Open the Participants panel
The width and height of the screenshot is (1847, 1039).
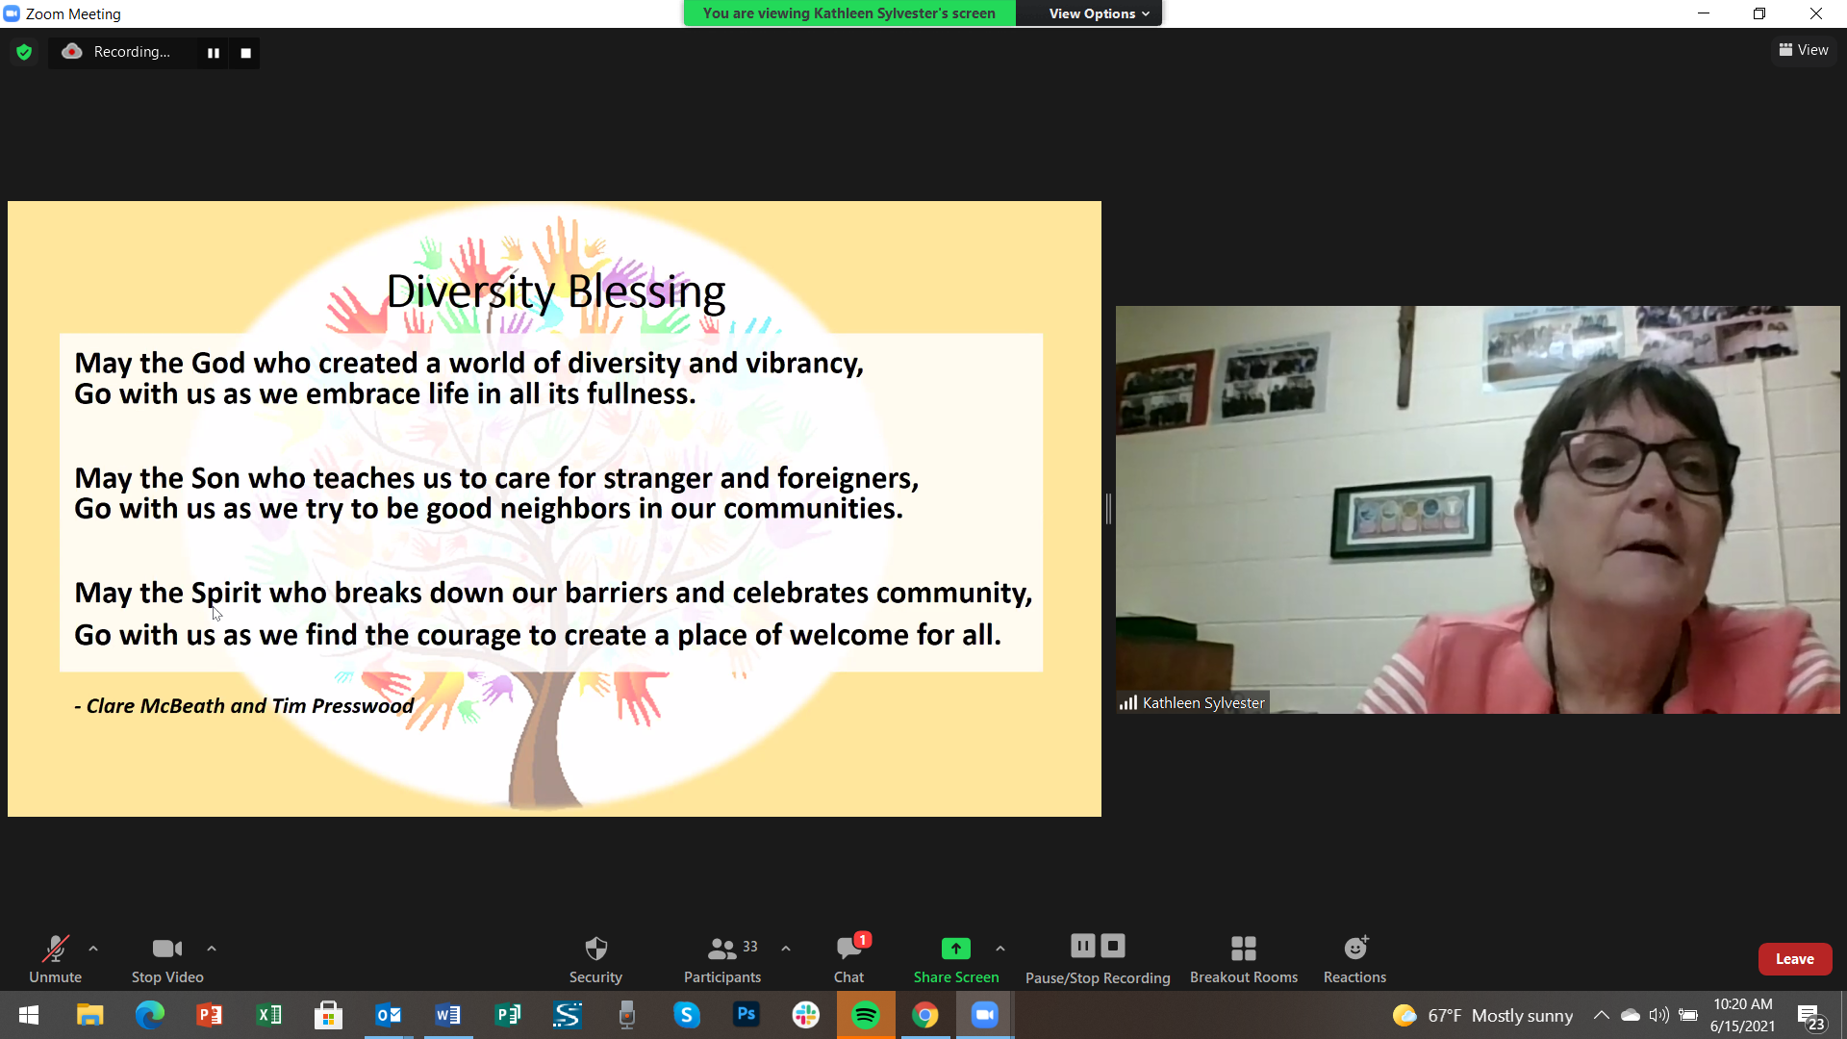coord(721,959)
